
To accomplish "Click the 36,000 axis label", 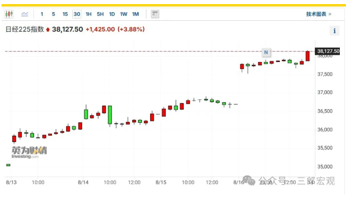I will [325, 129].
